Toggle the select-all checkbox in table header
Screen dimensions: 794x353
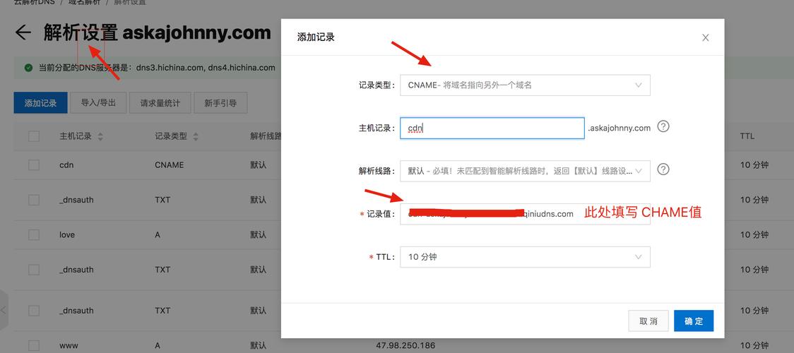(34, 136)
